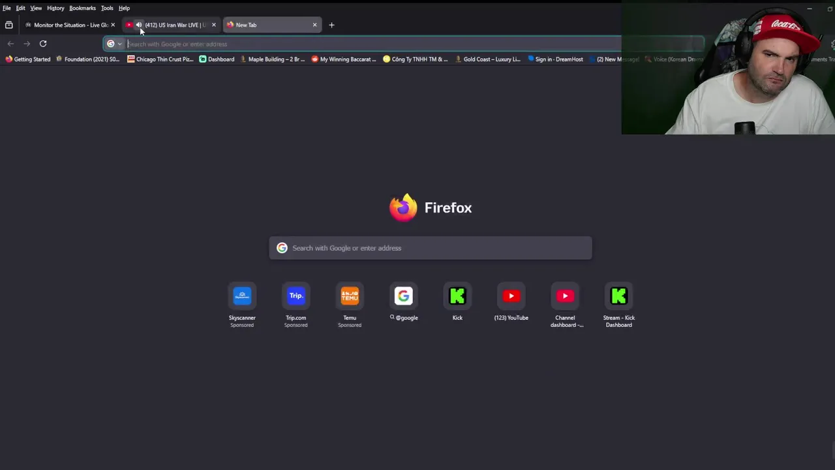The image size is (835, 470).
Task: Open Gold Coast Luxury bookmark
Action: [x=487, y=59]
